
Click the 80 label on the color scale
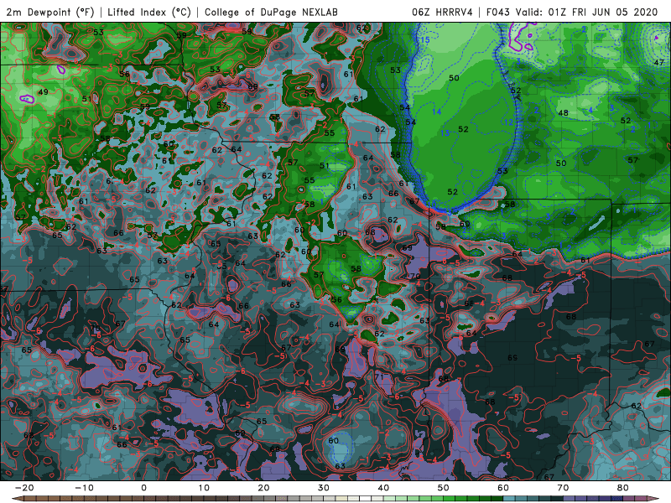623,488
